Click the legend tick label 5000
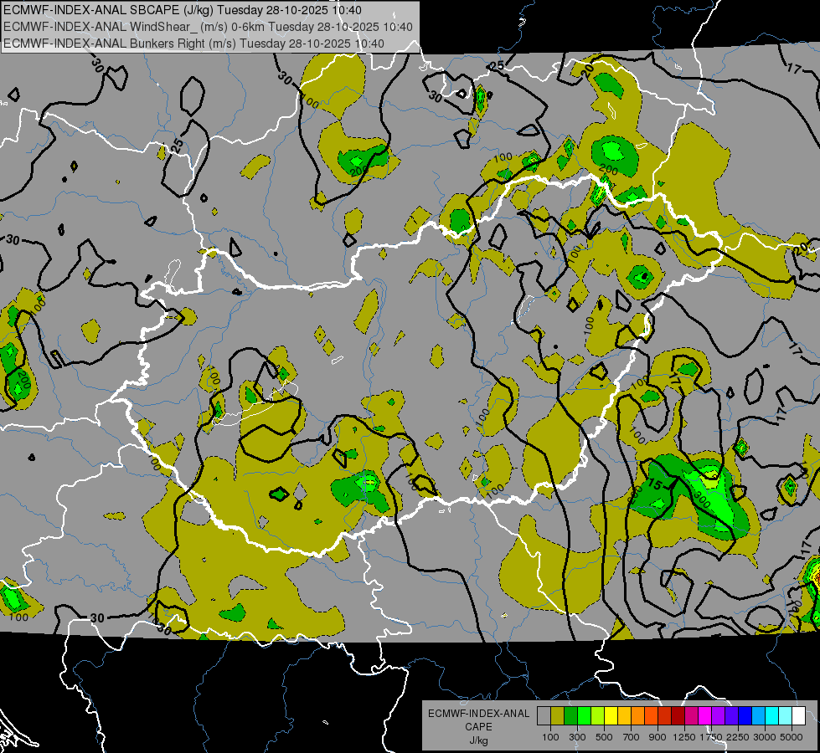 pos(792,737)
